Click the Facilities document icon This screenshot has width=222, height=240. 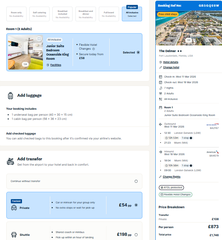[x=48, y=65]
